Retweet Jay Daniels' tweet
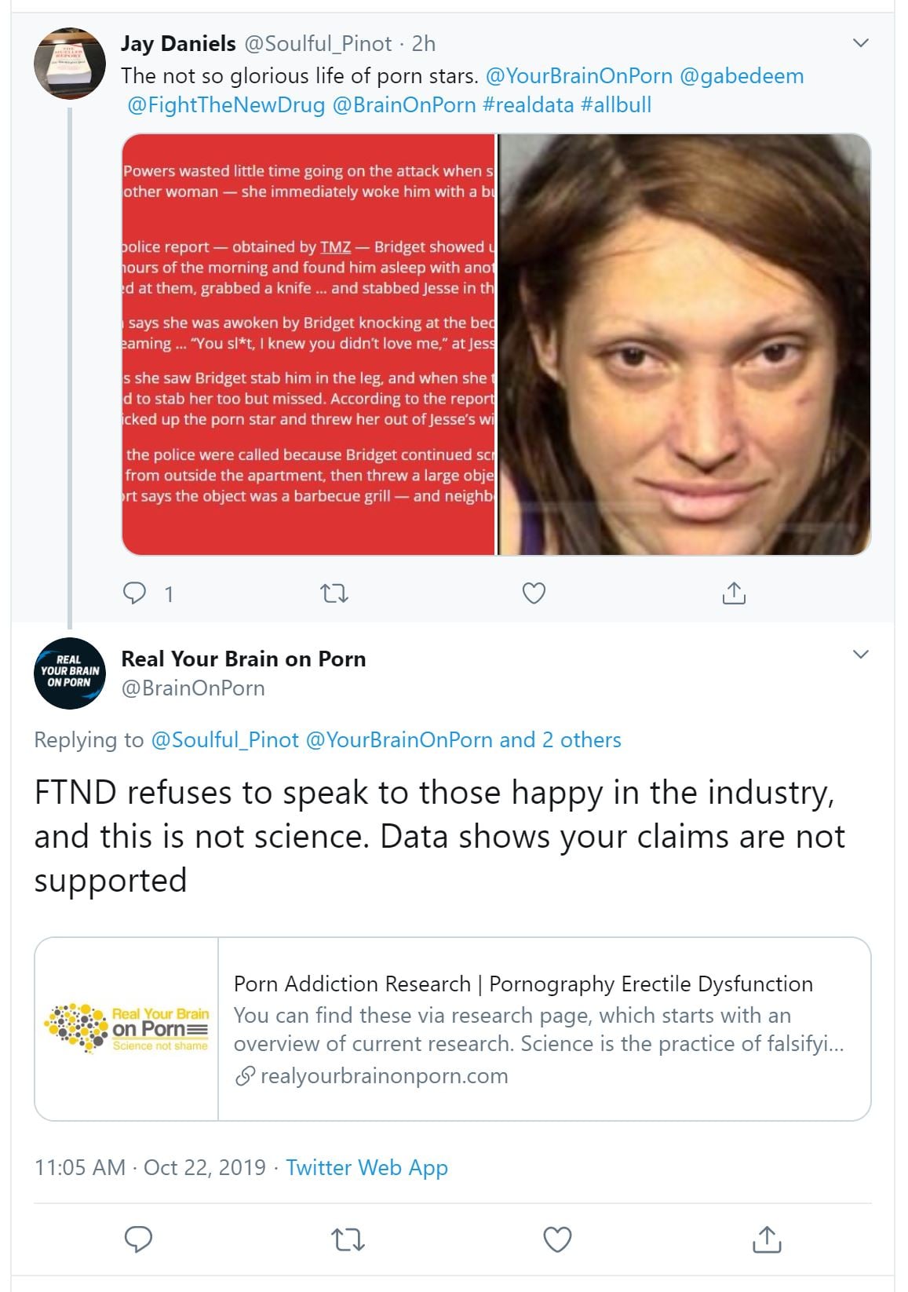 pos(335,593)
